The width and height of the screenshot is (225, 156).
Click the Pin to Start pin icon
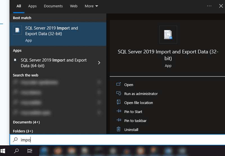pos(119,111)
